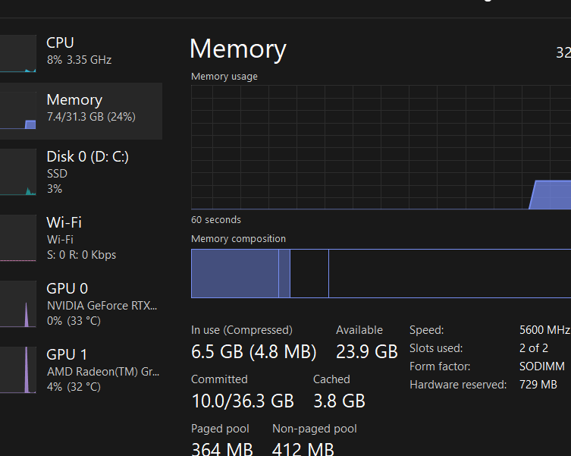Click the Memory mini usage graph thumbnail
Image resolution: width=571 pixels, height=456 pixels.
[17, 111]
